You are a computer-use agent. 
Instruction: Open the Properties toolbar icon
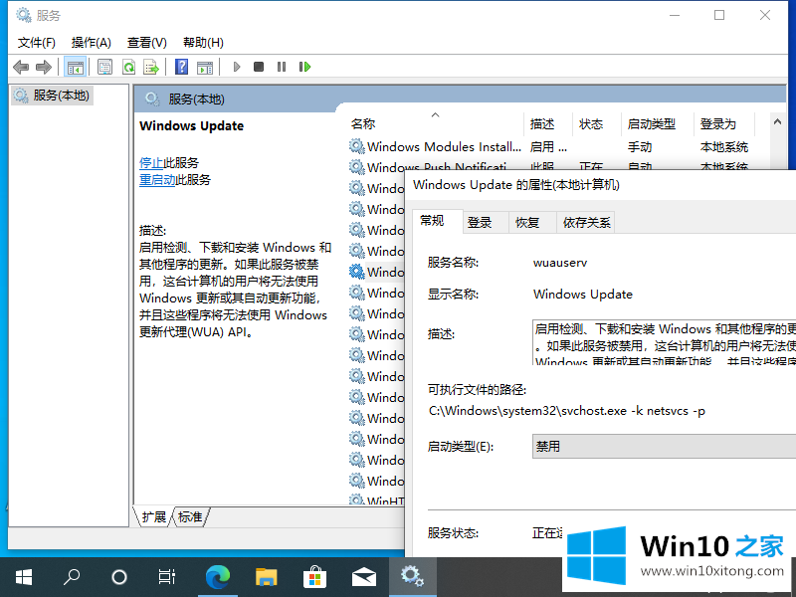(105, 67)
